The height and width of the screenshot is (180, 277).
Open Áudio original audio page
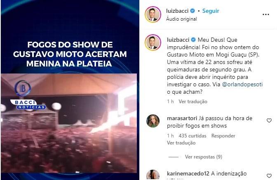point(181,19)
